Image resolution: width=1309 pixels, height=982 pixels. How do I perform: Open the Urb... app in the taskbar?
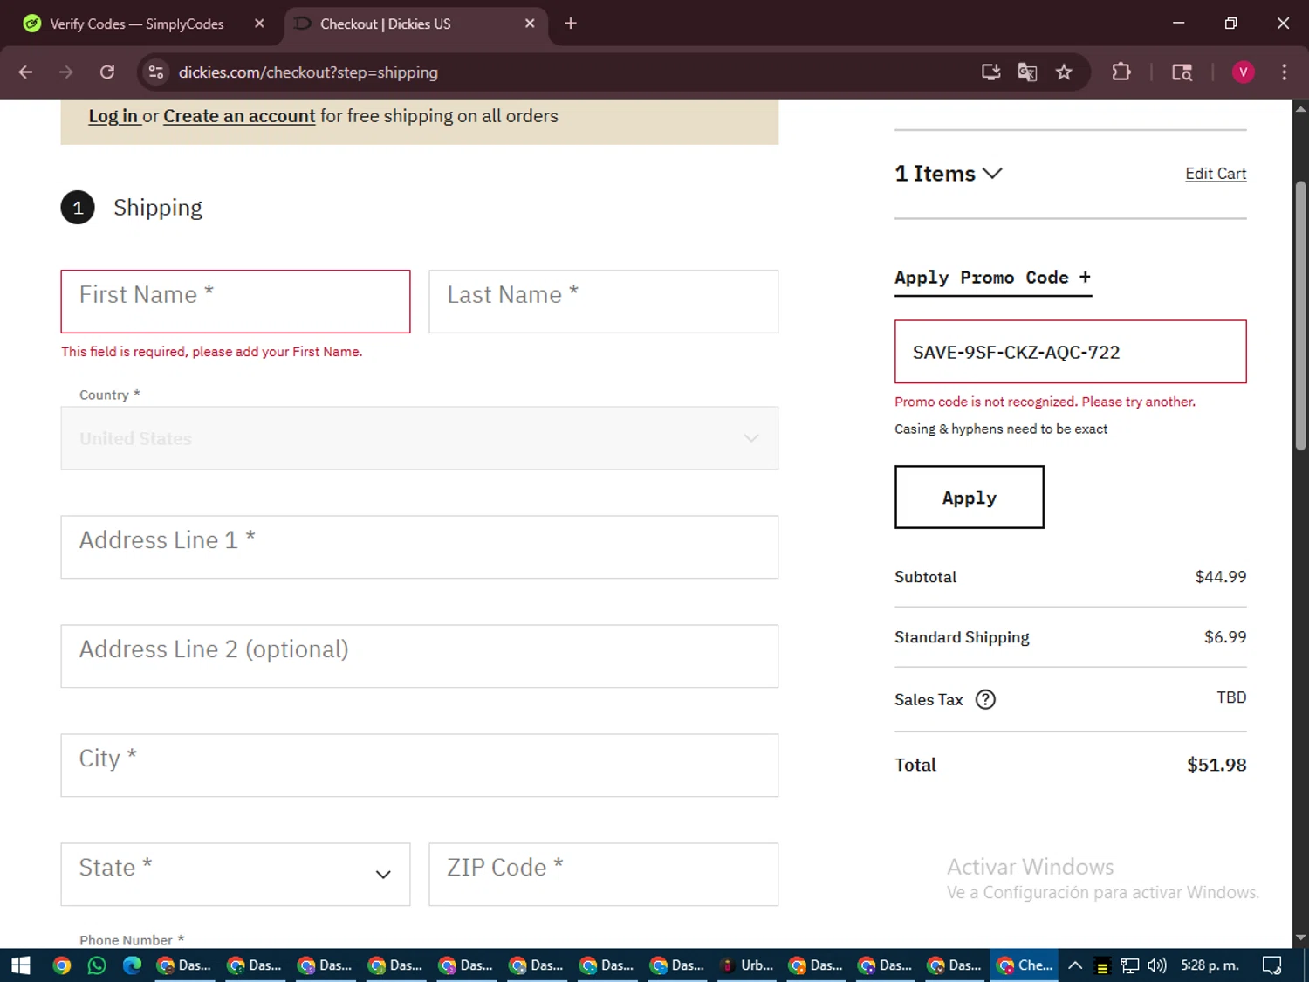click(748, 965)
